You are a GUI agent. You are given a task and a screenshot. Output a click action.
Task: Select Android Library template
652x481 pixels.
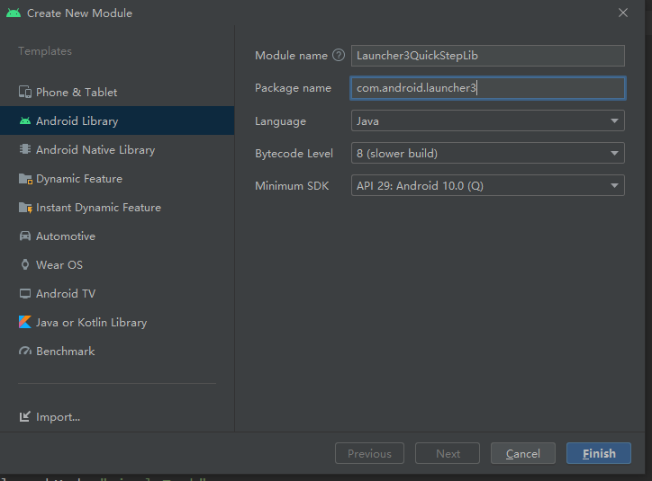pos(117,120)
